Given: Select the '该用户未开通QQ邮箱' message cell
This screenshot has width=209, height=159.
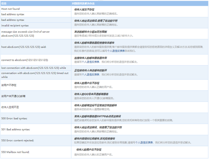Looking at the screenshot, I should (13, 96).
